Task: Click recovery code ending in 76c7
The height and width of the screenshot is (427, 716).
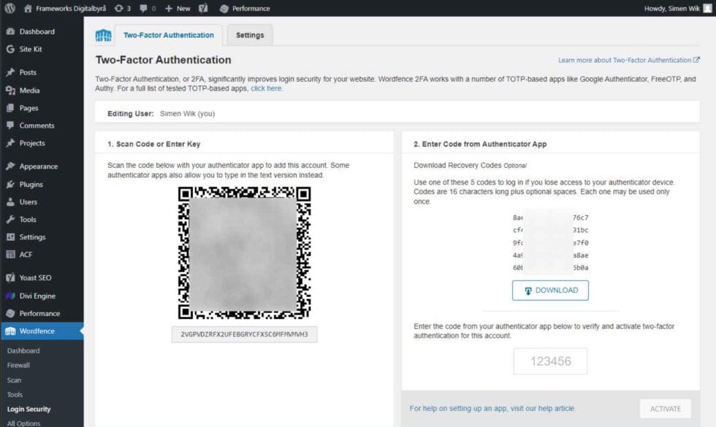Action: point(550,218)
